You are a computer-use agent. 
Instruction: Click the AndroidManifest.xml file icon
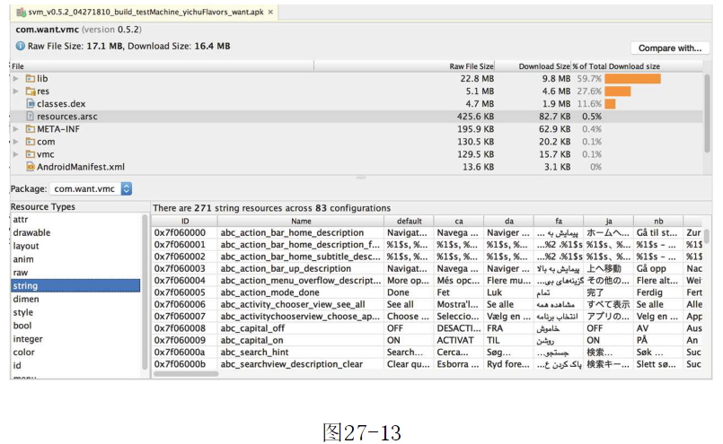(31, 167)
